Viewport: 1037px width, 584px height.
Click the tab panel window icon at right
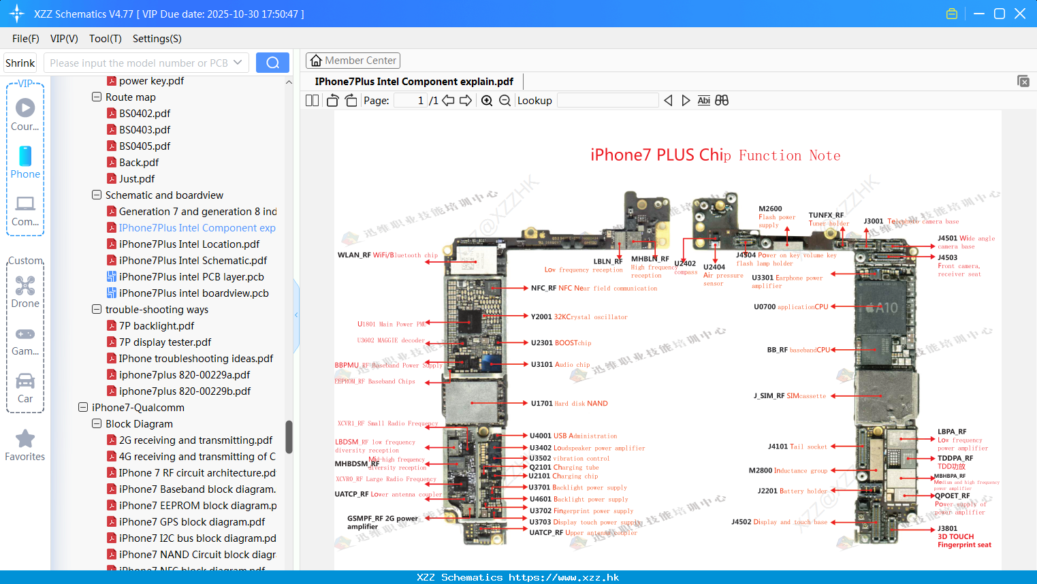click(1023, 81)
